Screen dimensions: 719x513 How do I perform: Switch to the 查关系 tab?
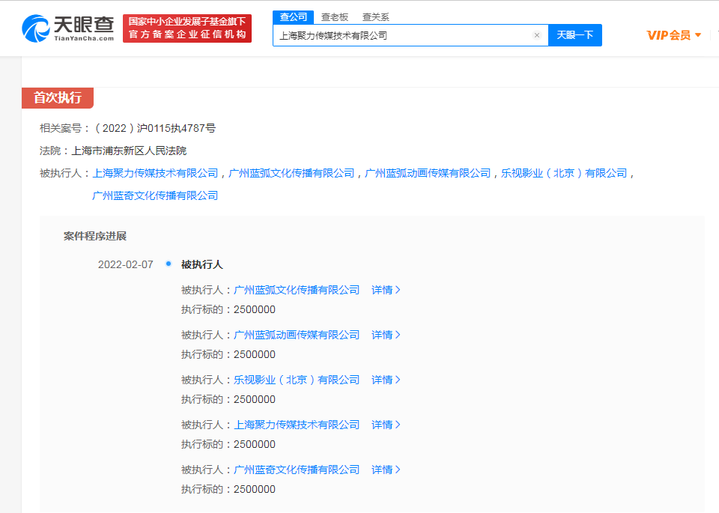coord(375,17)
